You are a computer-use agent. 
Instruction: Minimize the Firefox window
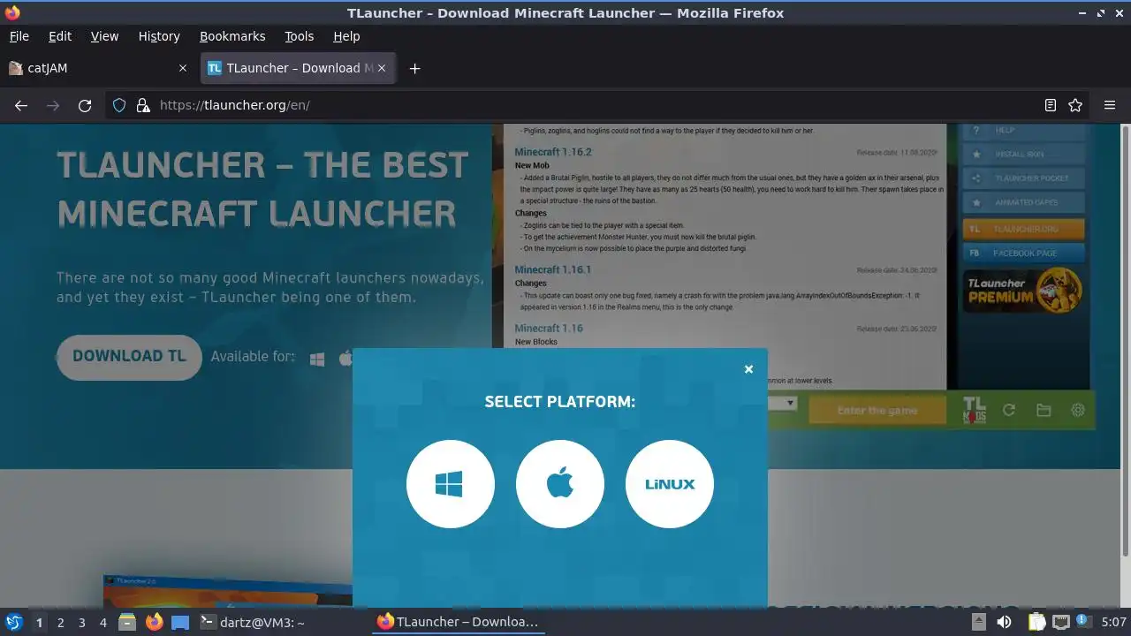click(x=1082, y=13)
